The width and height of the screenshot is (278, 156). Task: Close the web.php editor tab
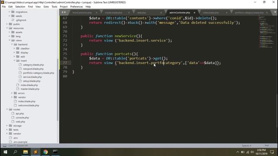click(161, 13)
